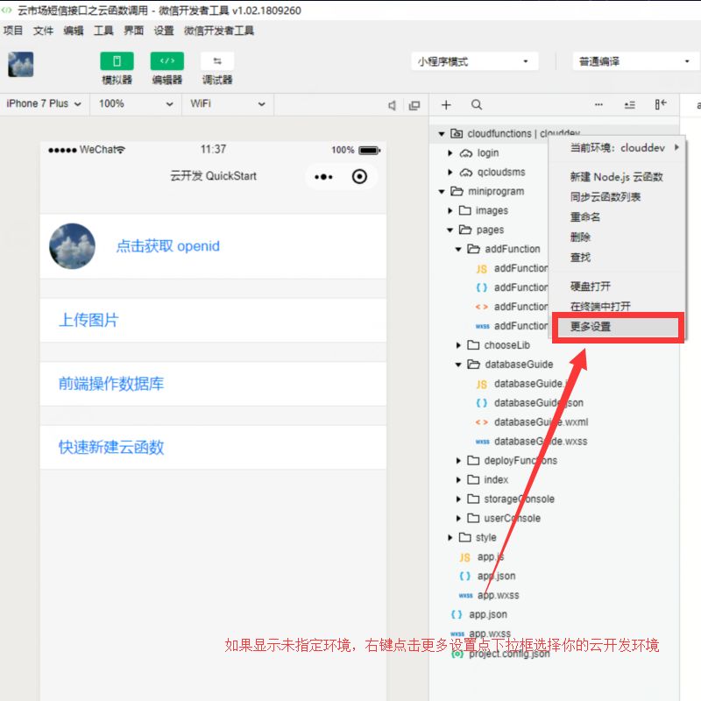Toggle the debugger panel button
Image resolution: width=701 pixels, height=701 pixels.
[217, 61]
